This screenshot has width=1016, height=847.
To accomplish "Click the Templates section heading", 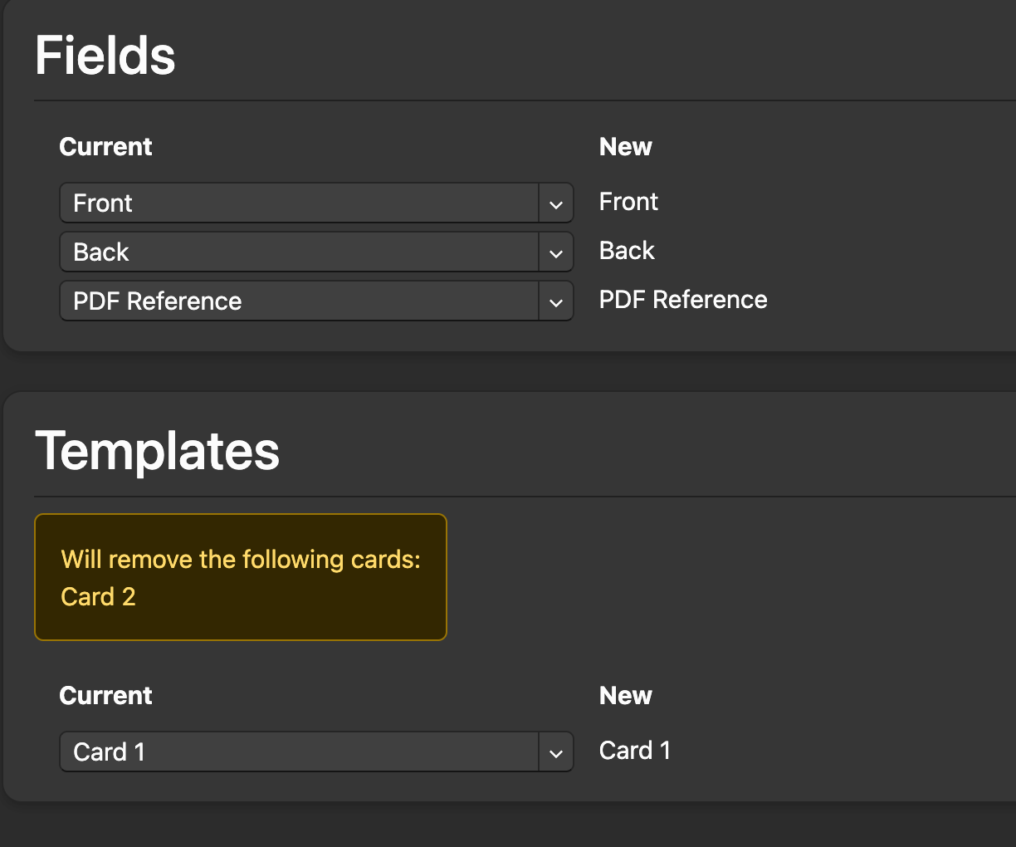I will pos(157,451).
